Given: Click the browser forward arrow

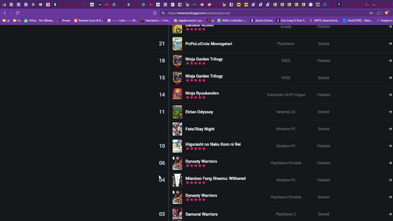Looking at the screenshot, I should tap(11, 13).
